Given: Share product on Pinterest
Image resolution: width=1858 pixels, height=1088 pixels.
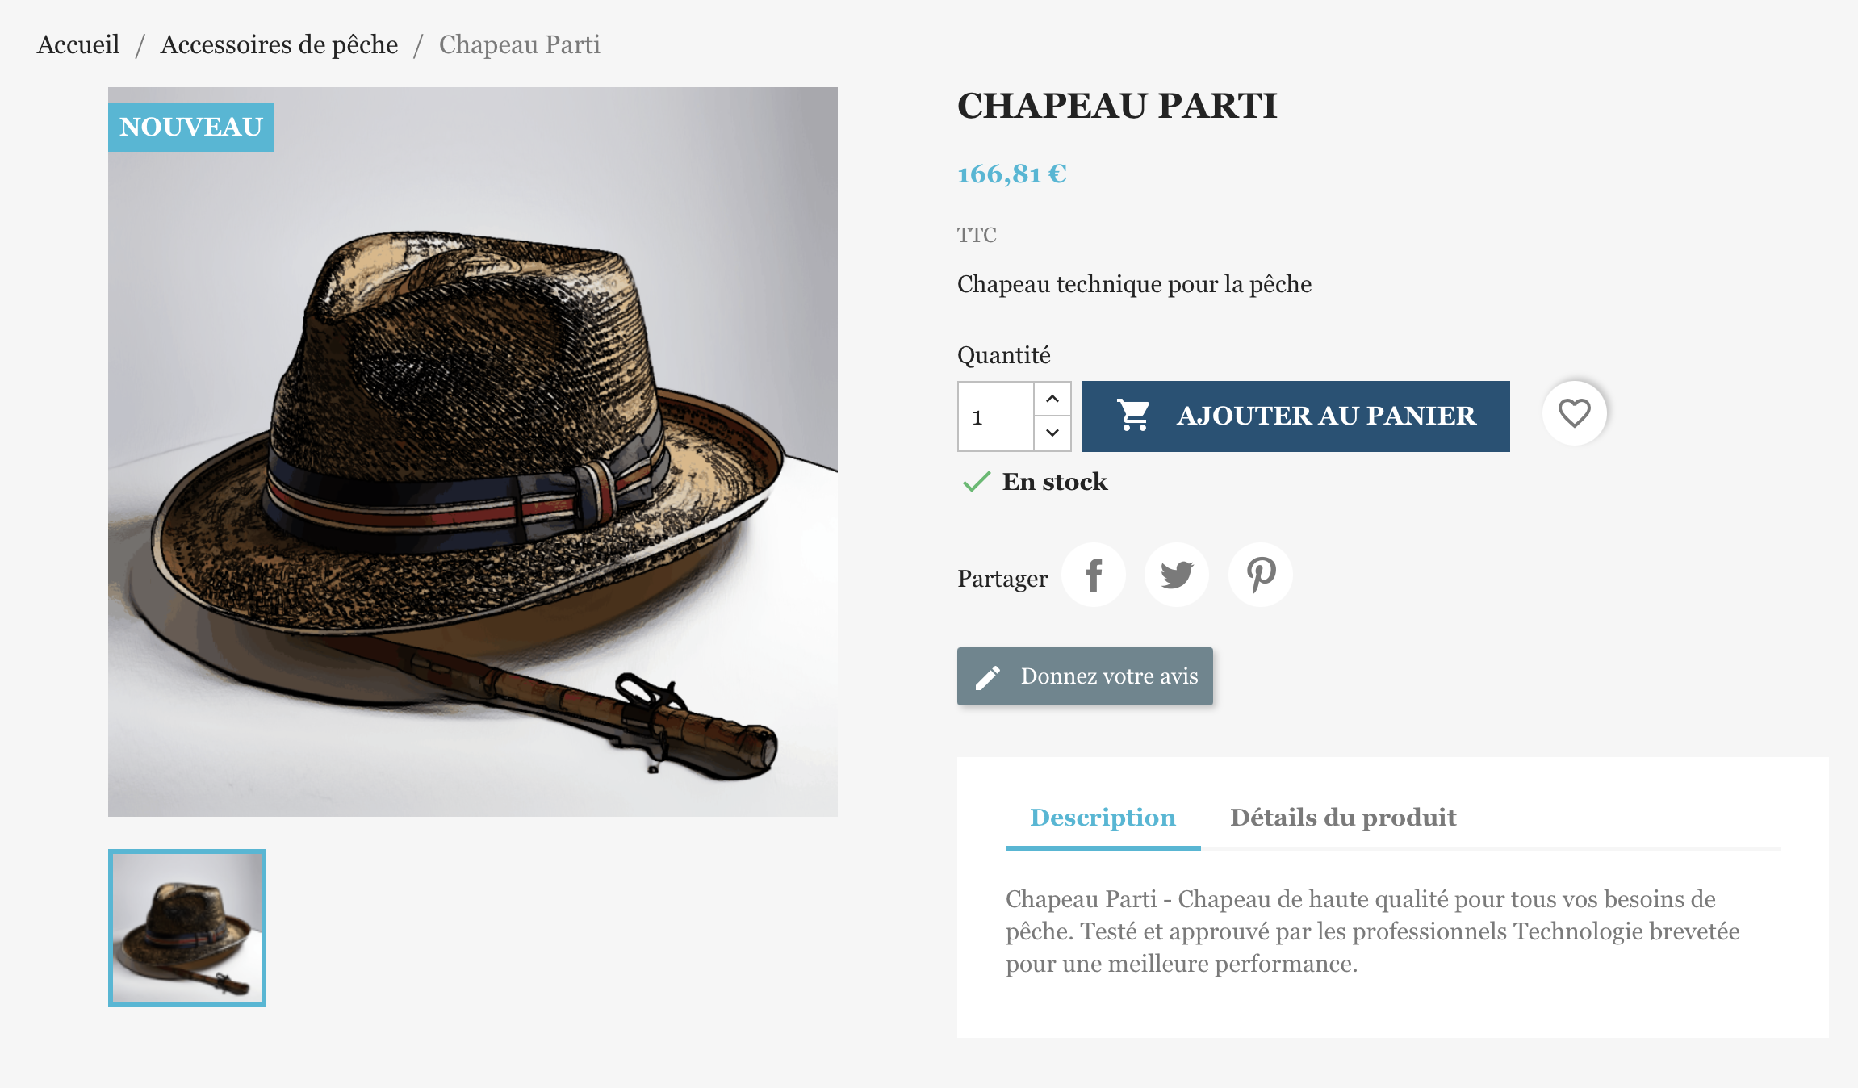Looking at the screenshot, I should click(x=1261, y=575).
